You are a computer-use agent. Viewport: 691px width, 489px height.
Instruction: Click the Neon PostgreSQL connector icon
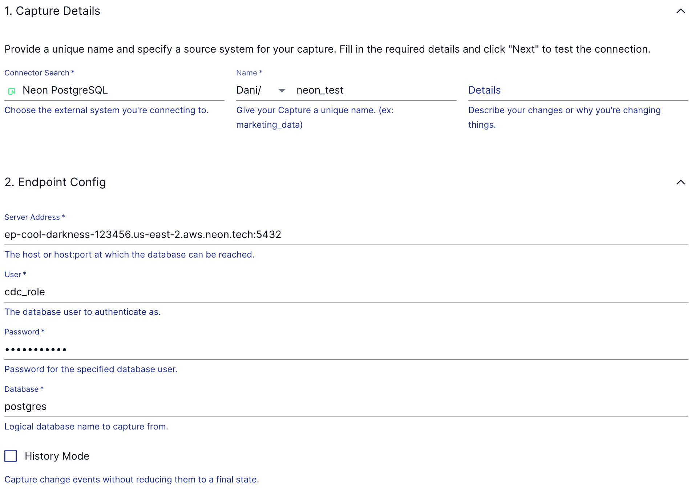(12, 91)
